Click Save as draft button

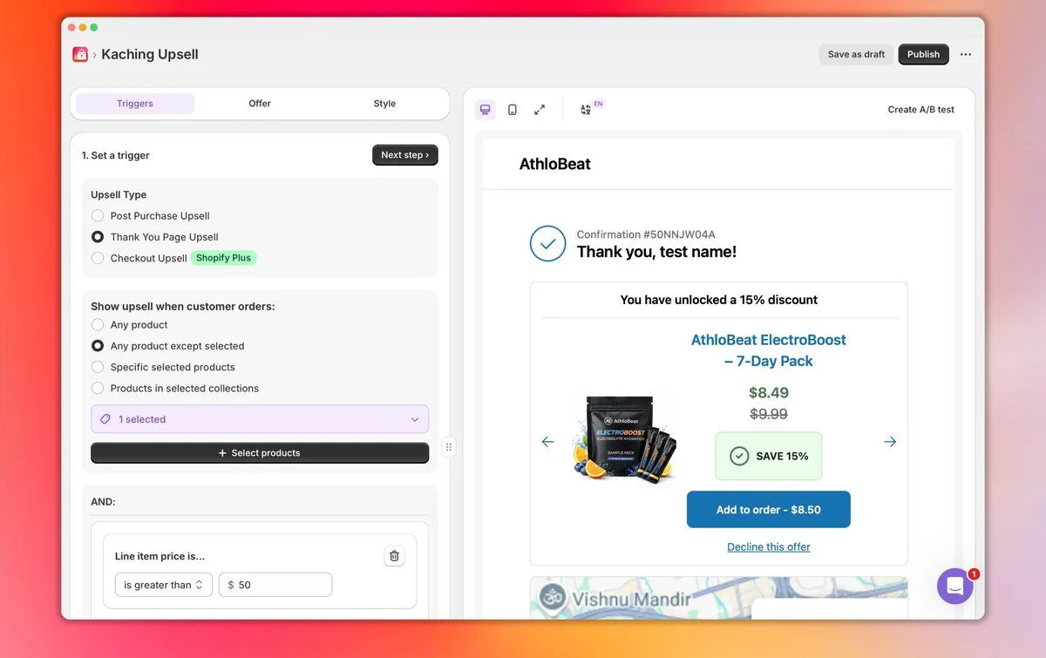856,54
